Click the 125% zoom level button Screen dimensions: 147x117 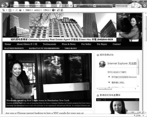pyautogui.click(x=137, y=116)
